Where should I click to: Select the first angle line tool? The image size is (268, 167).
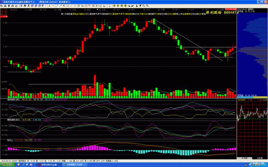101,6
